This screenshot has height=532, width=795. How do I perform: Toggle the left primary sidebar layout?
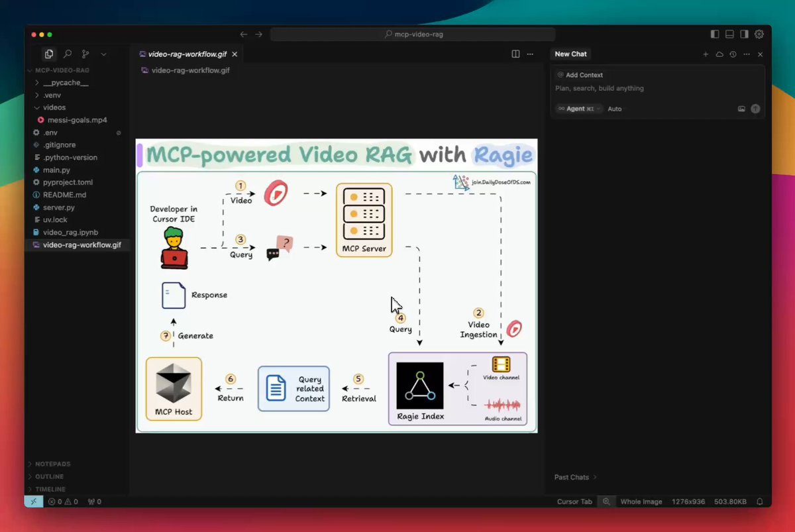click(x=715, y=34)
